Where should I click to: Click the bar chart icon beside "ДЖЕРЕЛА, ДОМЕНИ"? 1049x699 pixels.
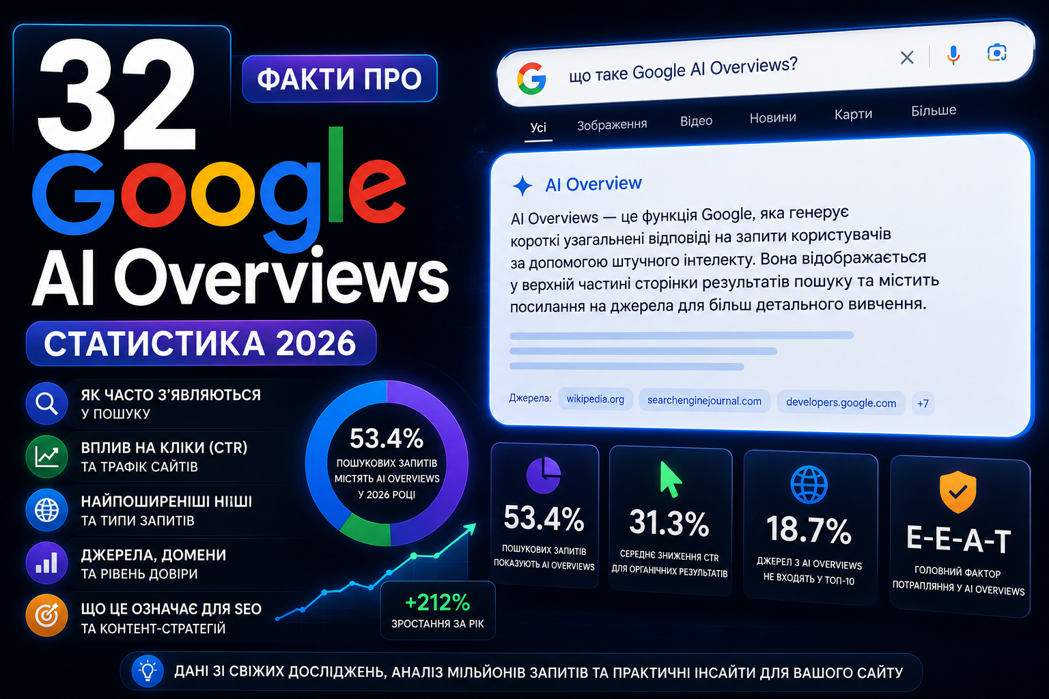click(x=46, y=563)
